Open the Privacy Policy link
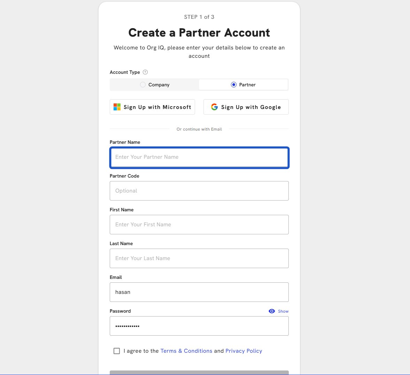410x375 pixels. click(243, 351)
